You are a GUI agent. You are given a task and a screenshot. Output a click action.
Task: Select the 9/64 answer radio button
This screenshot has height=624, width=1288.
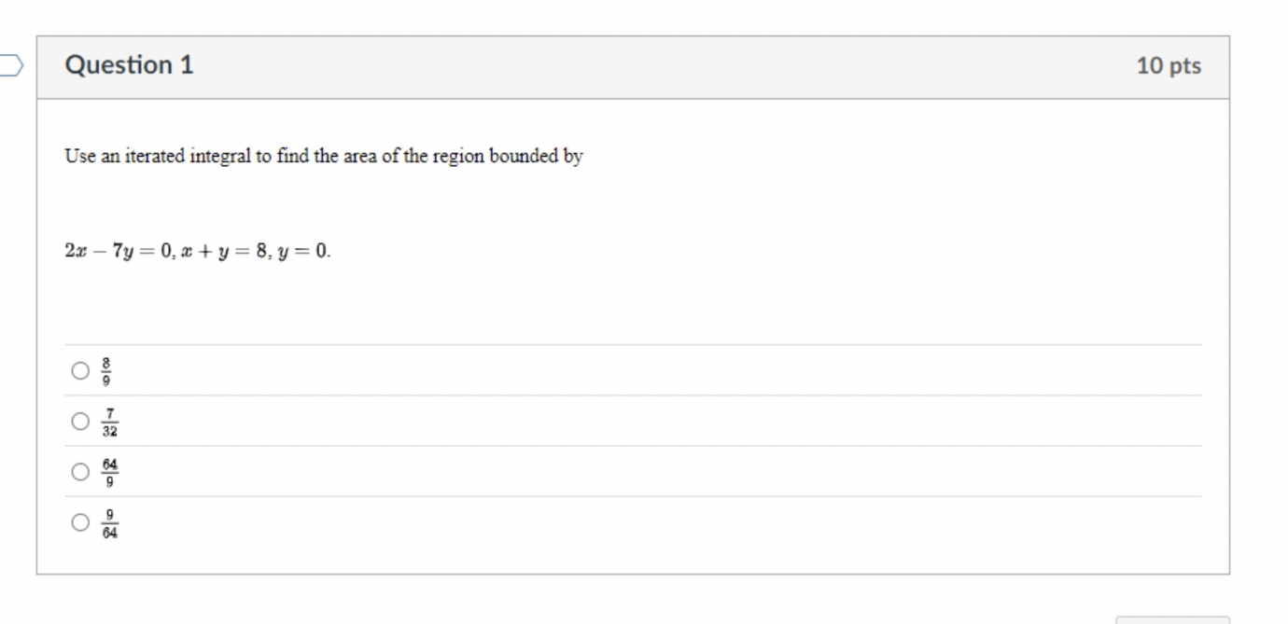tap(79, 522)
